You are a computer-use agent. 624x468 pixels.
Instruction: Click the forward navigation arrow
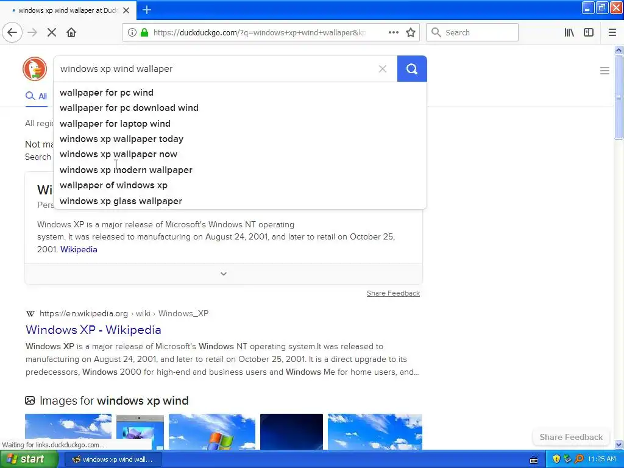(33, 33)
